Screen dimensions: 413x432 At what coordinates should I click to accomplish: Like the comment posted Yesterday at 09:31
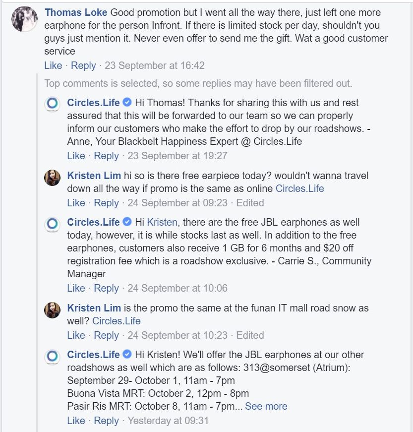pos(76,421)
